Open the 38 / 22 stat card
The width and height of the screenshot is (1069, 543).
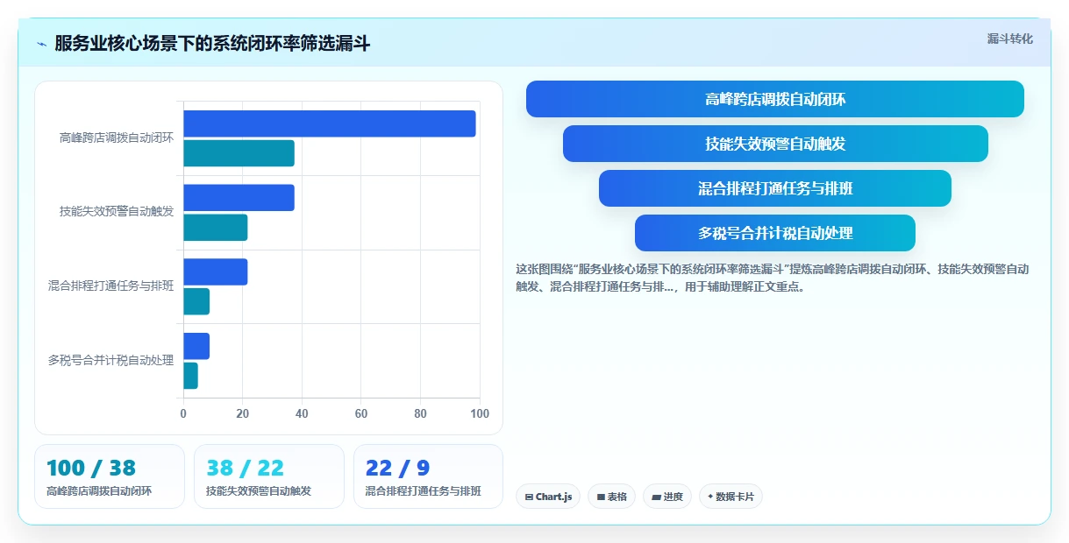pos(269,476)
